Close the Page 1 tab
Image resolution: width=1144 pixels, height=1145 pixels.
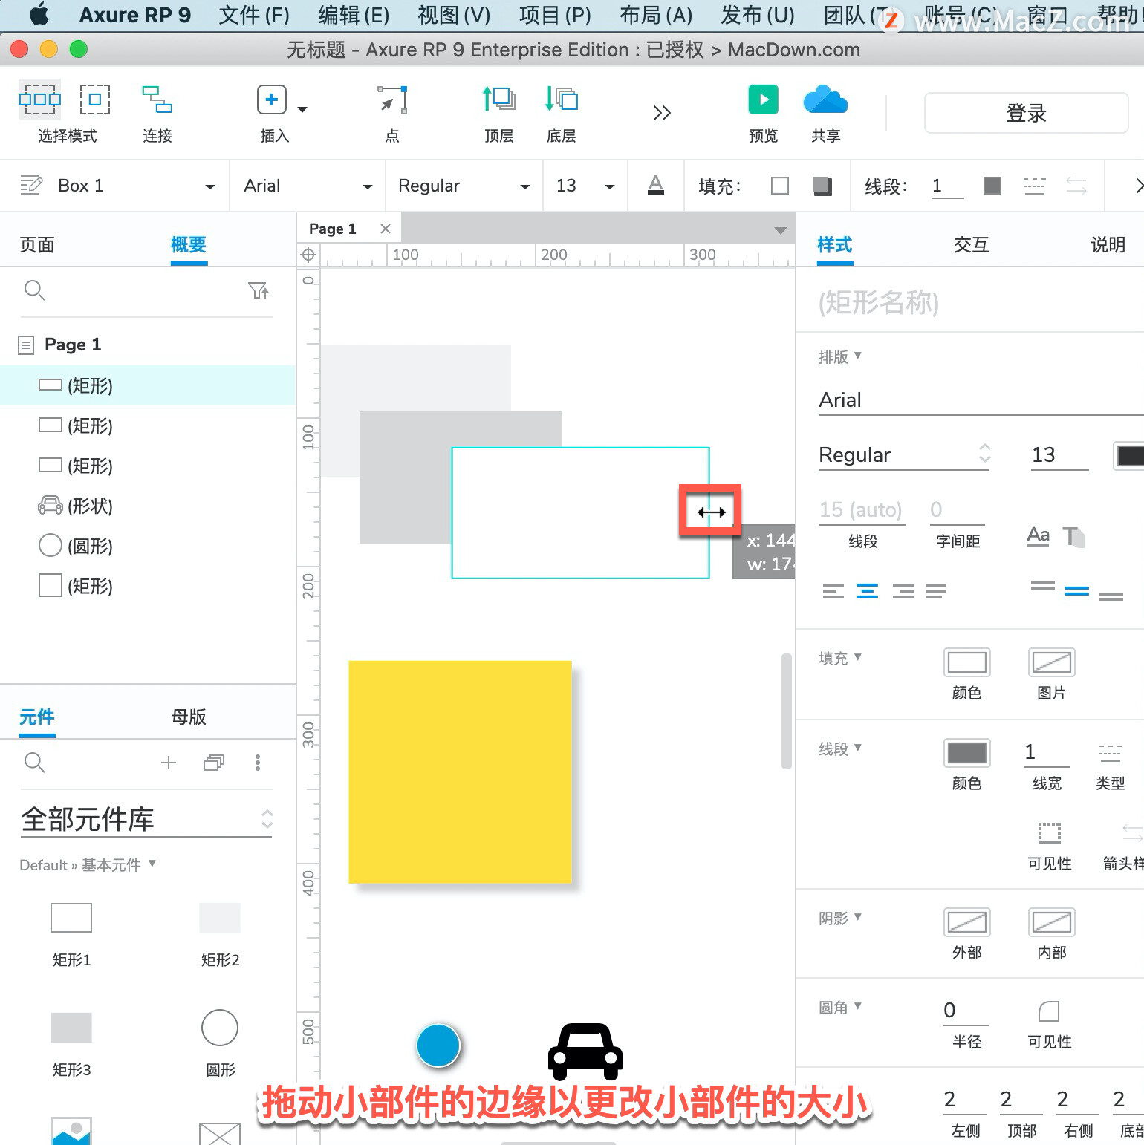[x=386, y=229]
